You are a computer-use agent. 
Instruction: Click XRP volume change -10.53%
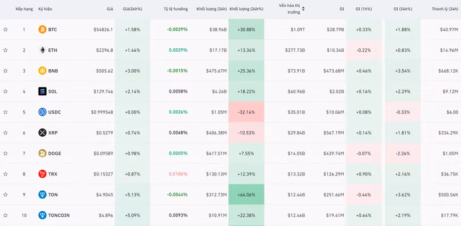coord(246,133)
